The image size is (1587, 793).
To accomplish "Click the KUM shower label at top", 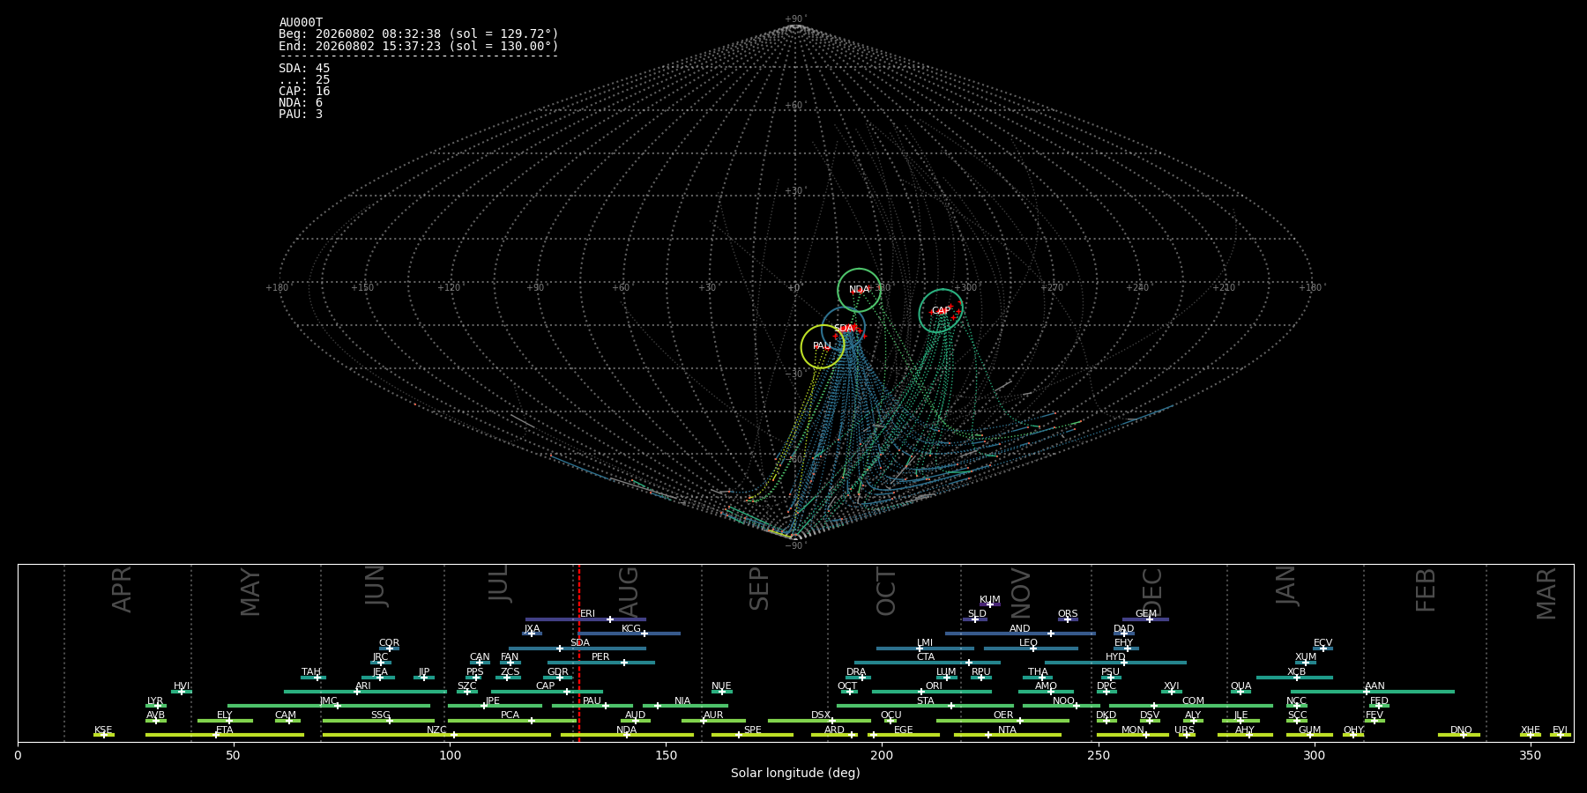I will pos(990,600).
